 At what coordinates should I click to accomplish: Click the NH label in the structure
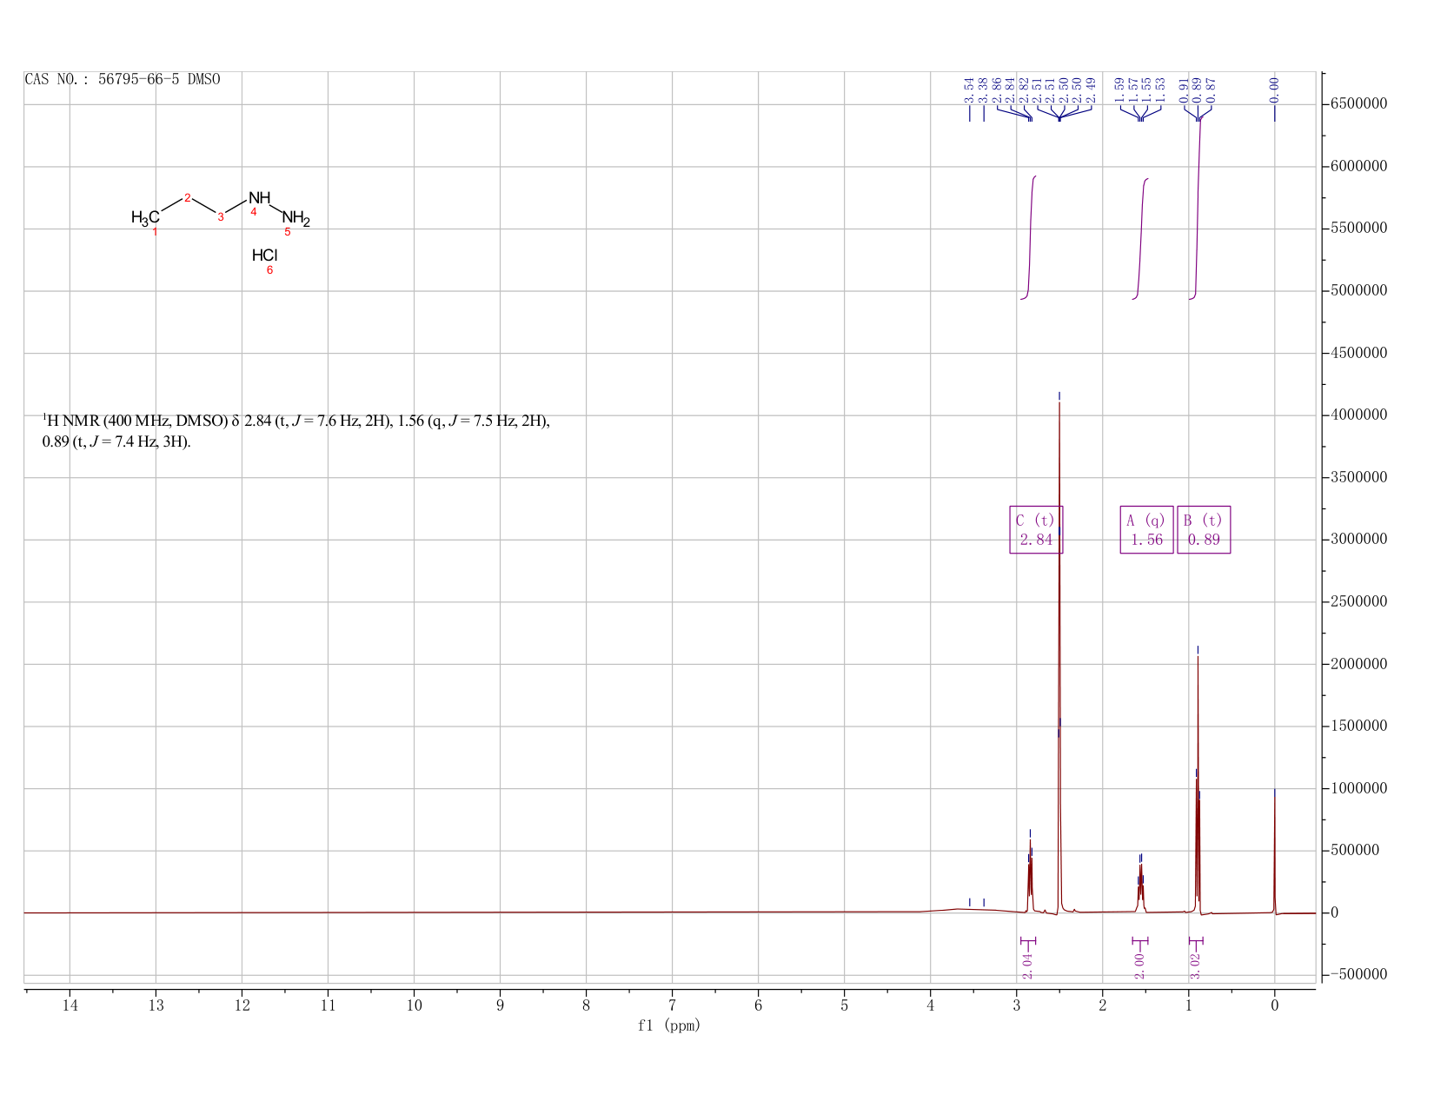(259, 198)
